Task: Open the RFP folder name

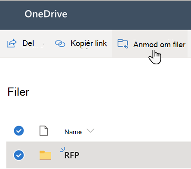Action: pyautogui.click(x=72, y=155)
